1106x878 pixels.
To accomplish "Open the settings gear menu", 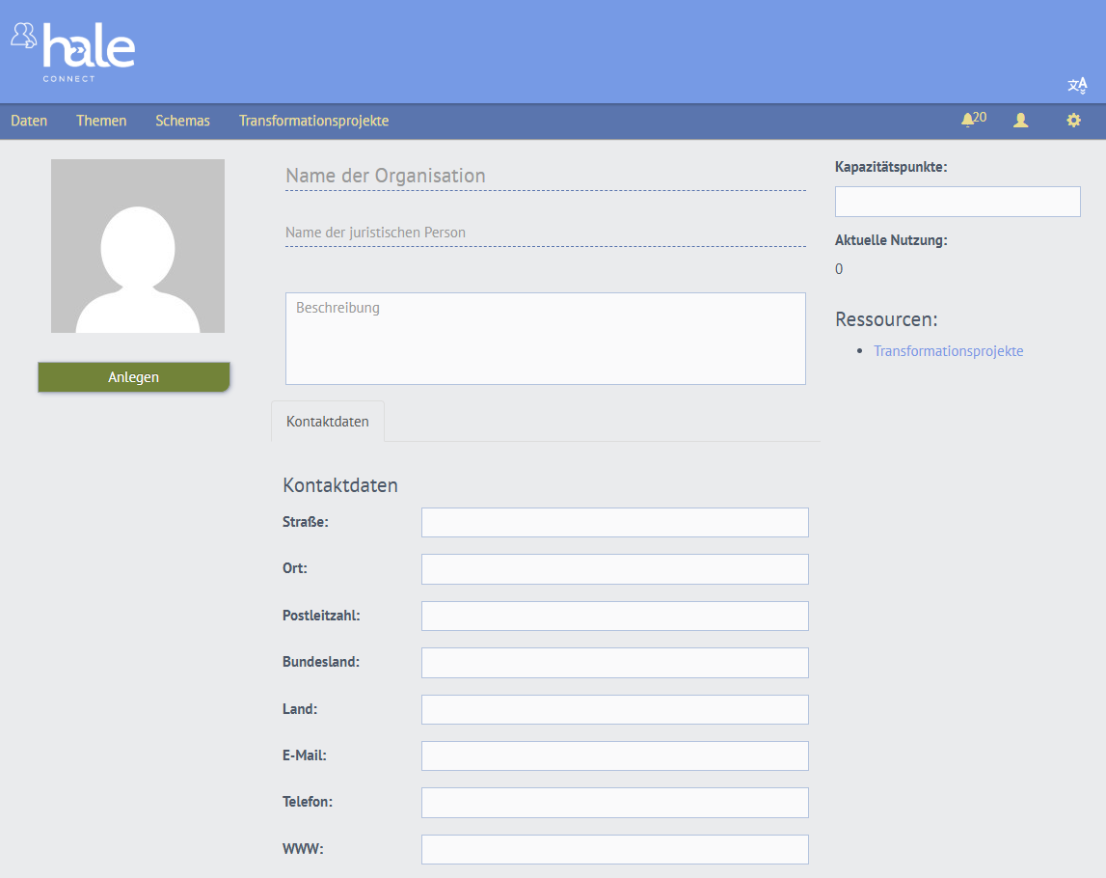I will (x=1073, y=120).
